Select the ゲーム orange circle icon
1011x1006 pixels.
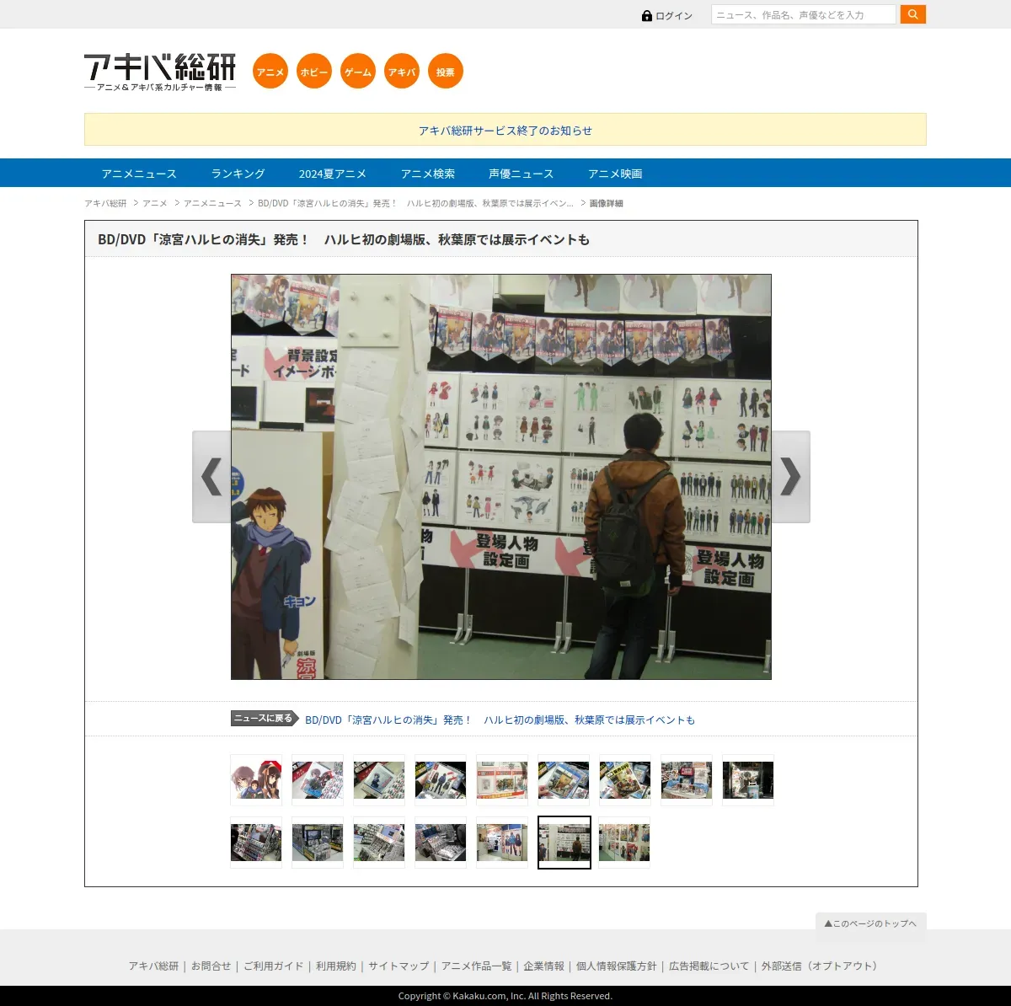pyautogui.click(x=358, y=72)
